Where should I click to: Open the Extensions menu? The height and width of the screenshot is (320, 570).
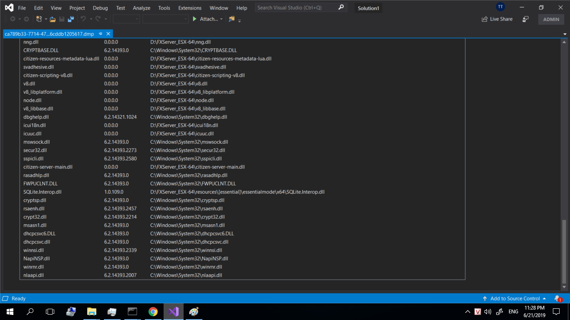click(x=190, y=8)
